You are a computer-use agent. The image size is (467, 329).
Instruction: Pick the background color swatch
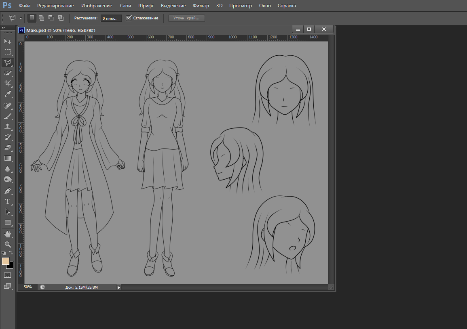(x=11, y=266)
